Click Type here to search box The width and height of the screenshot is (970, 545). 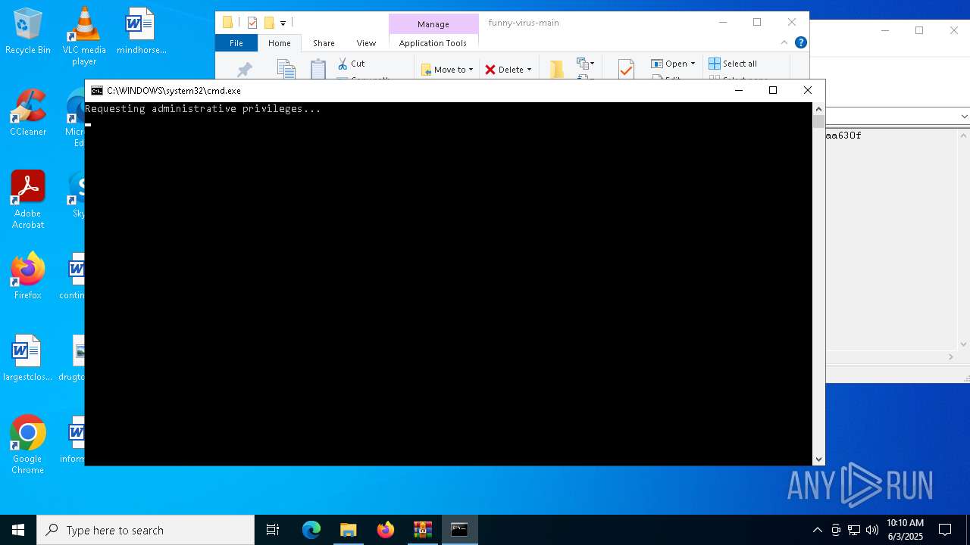click(145, 530)
